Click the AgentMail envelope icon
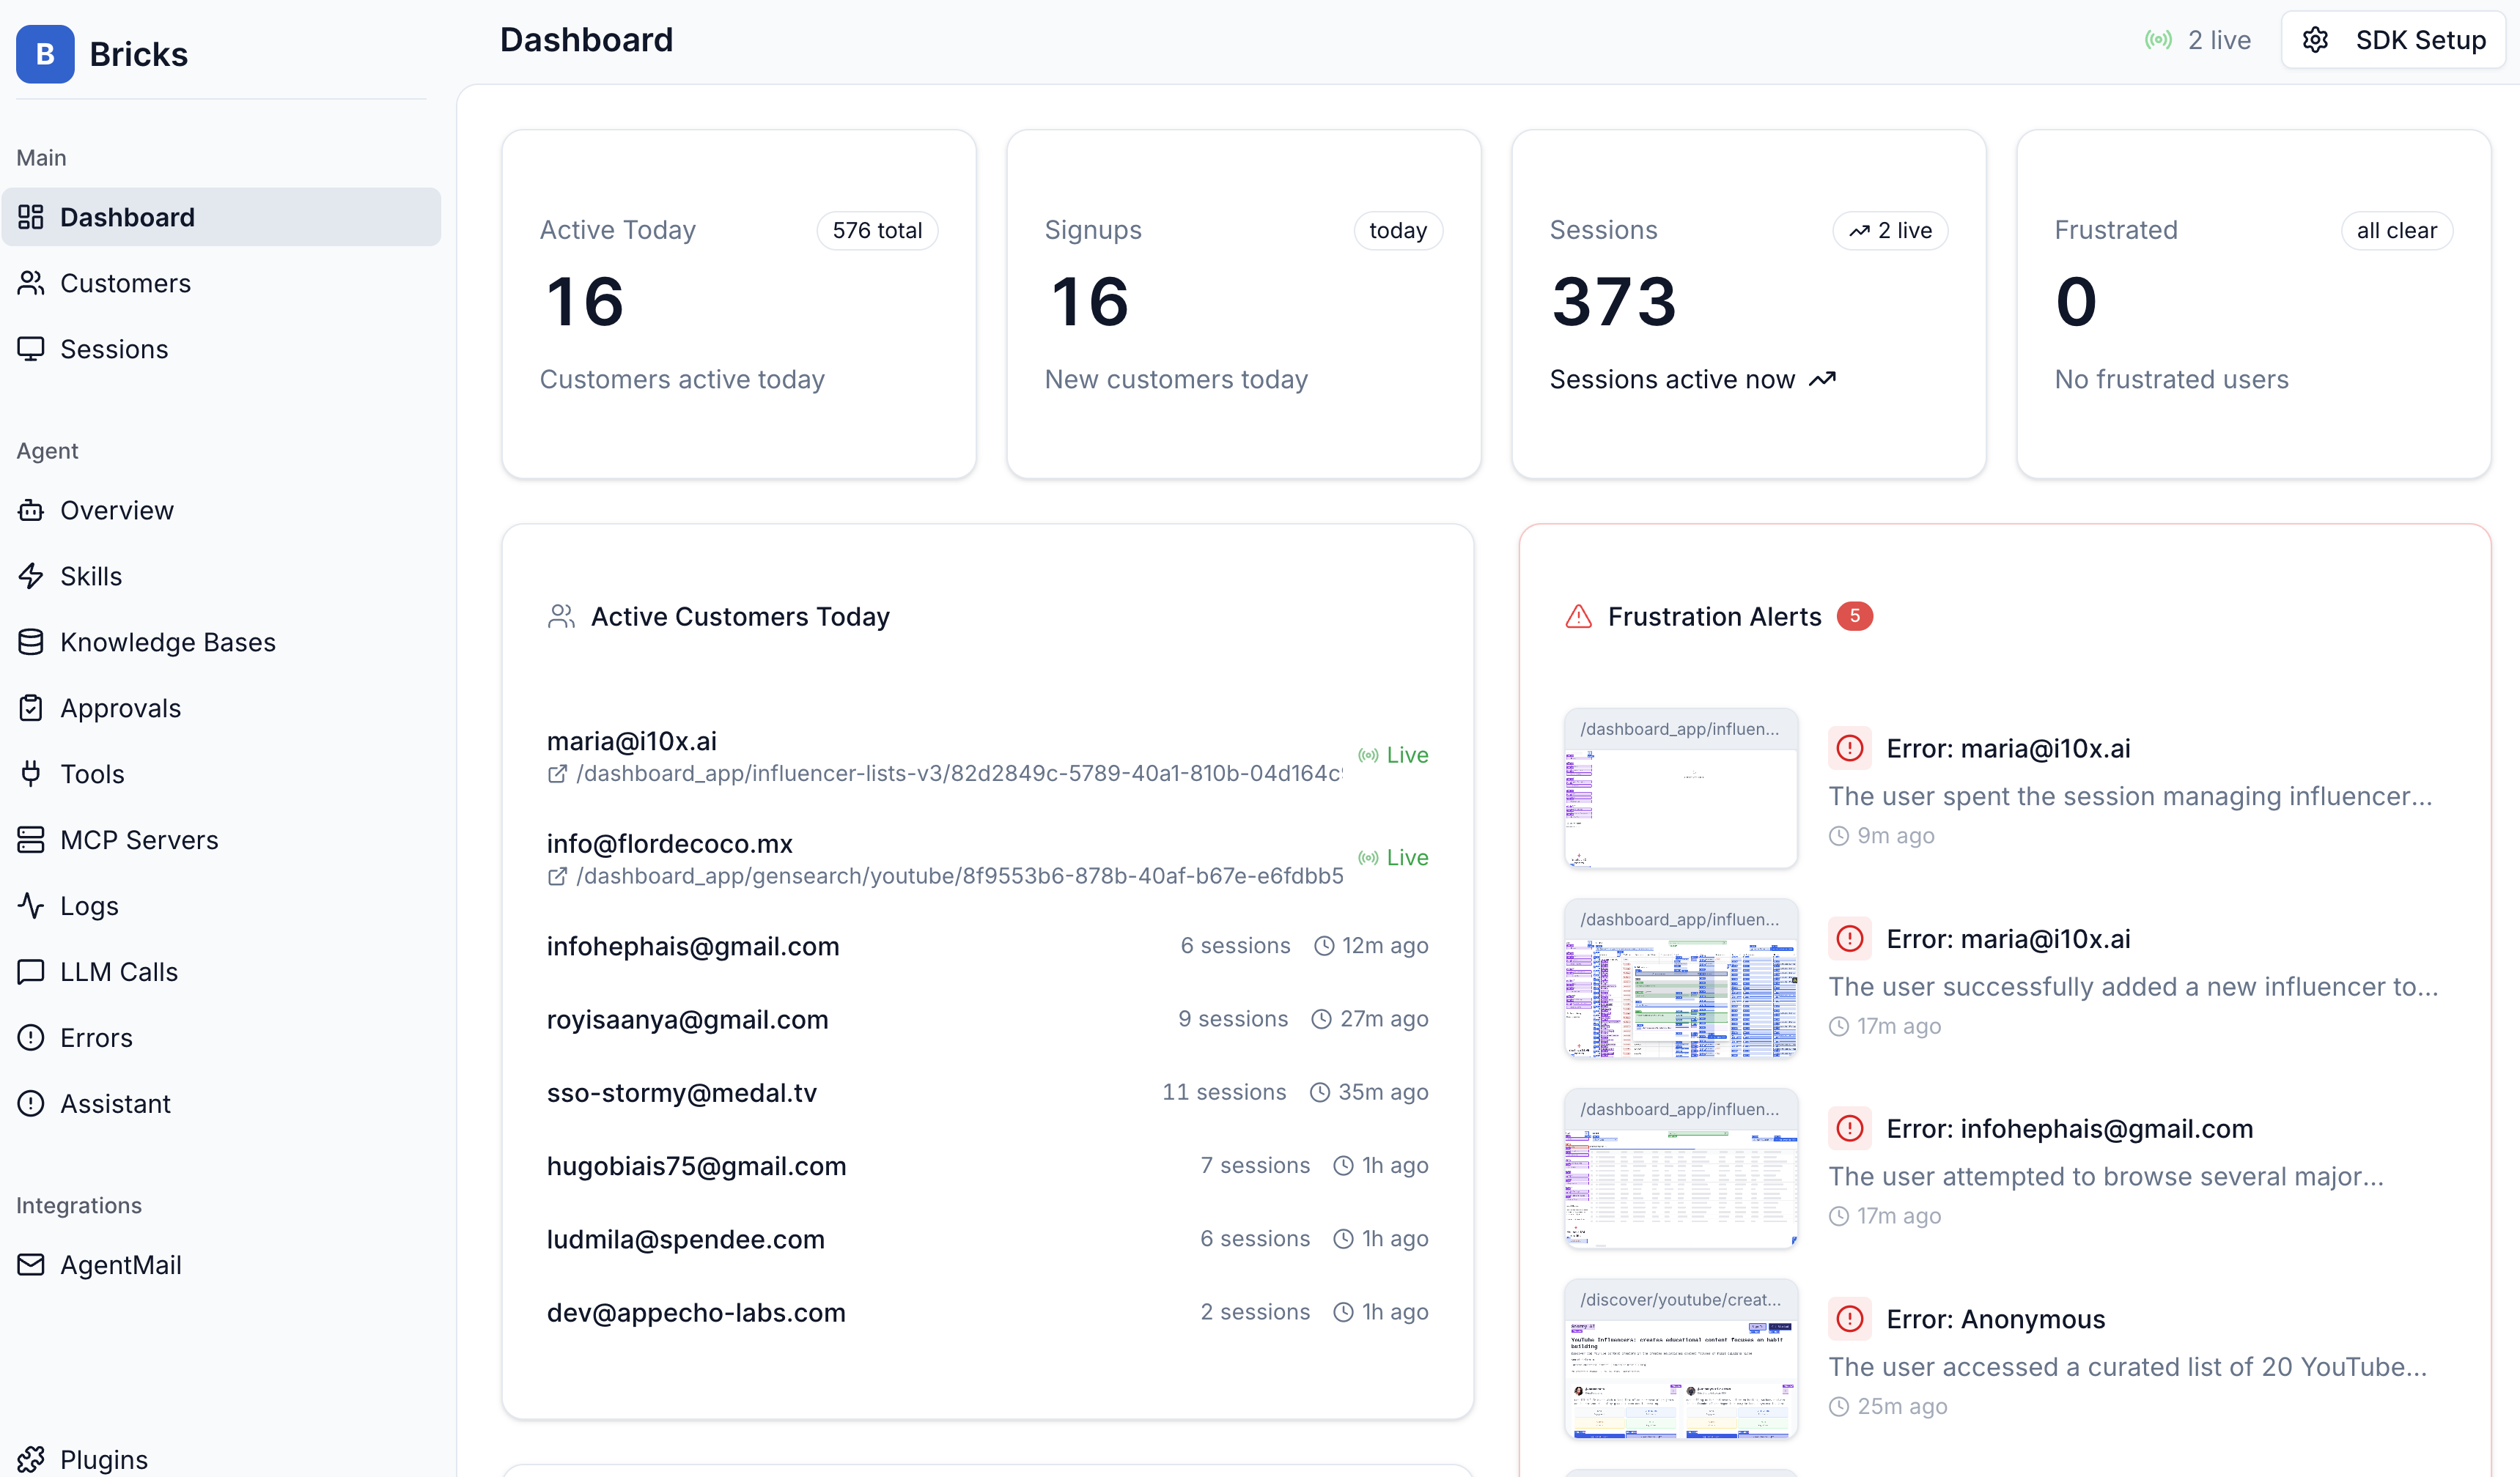Image resolution: width=2520 pixels, height=1477 pixels. (x=31, y=1264)
